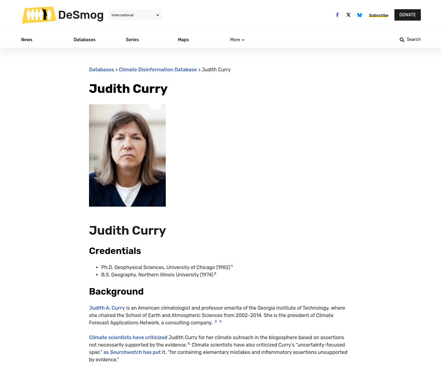Select the Ph.D. Geophysical Sciences credential line
The width and height of the screenshot is (442, 369).
tap(166, 267)
